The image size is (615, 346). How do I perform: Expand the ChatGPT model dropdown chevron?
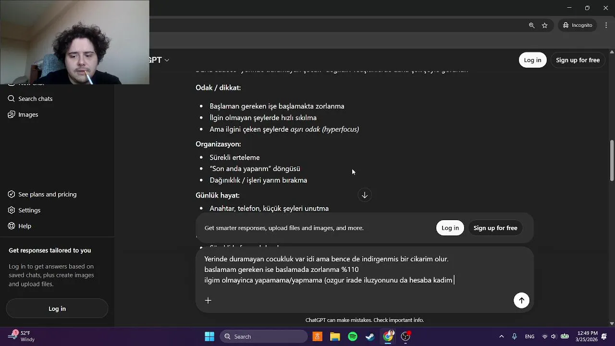(x=167, y=60)
